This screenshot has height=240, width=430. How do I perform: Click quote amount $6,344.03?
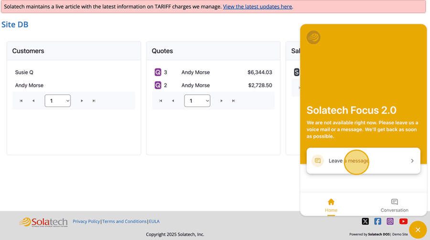coord(260,73)
